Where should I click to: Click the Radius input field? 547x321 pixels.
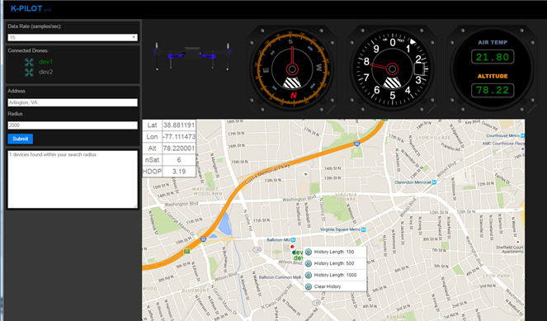point(73,125)
